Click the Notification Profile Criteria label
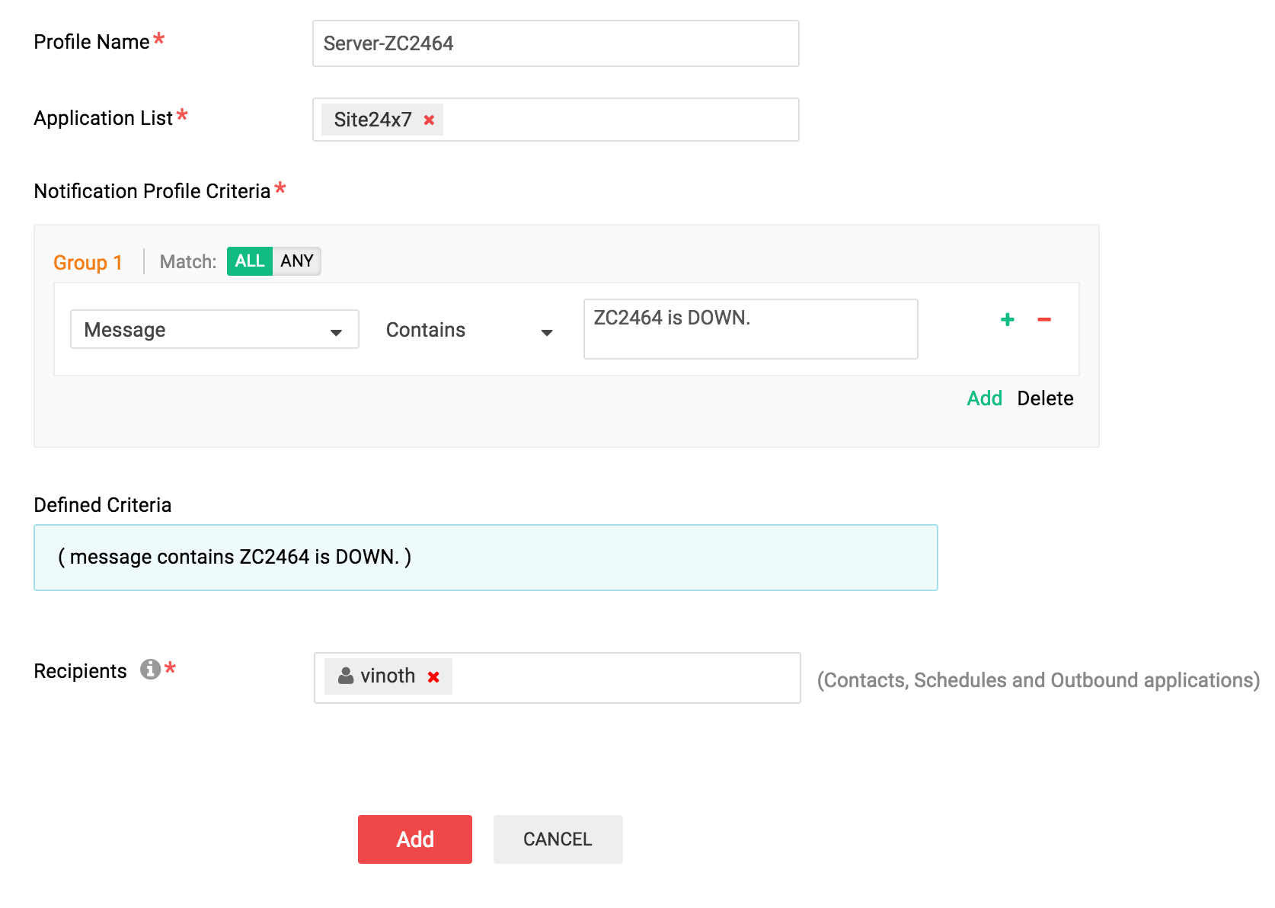The width and height of the screenshot is (1275, 908). click(x=152, y=191)
